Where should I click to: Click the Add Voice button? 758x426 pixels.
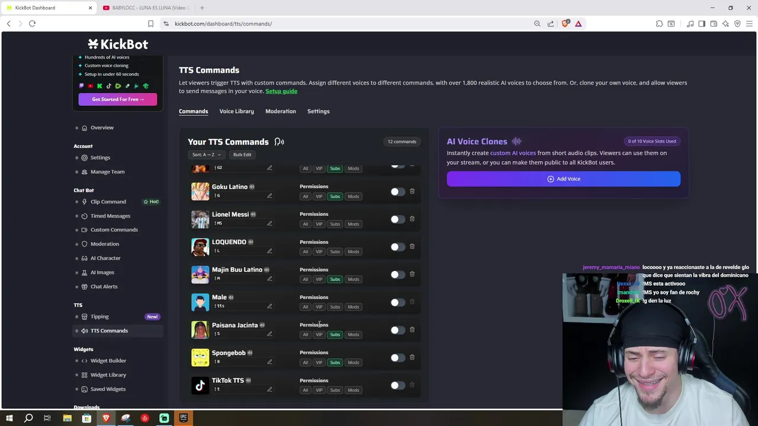coord(563,179)
